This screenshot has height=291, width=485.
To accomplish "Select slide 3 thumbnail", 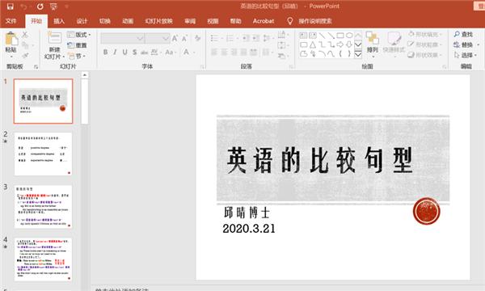I will coord(43,207).
